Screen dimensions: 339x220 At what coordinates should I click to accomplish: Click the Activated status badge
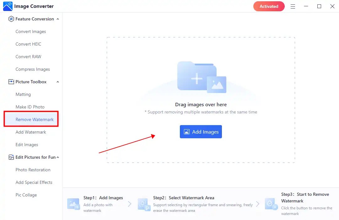pyautogui.click(x=269, y=6)
